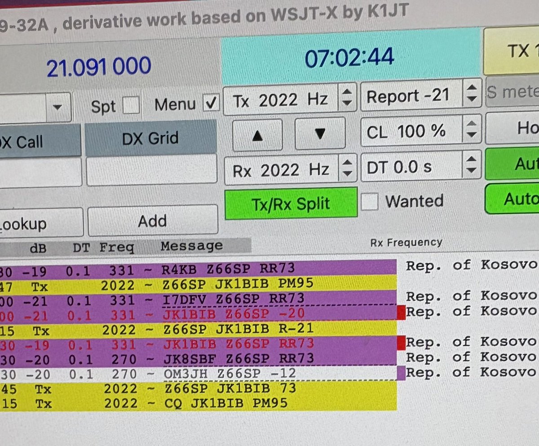Click the DX Grid label
This screenshot has height=446, width=539.
coord(151,137)
